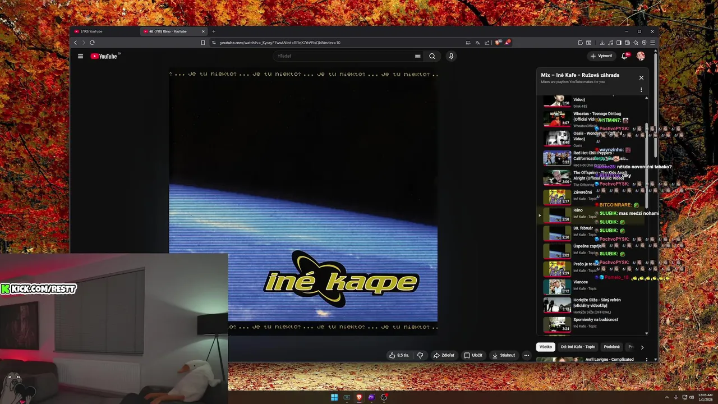Start voice search with microphone icon
The image size is (718, 404).
tap(451, 56)
